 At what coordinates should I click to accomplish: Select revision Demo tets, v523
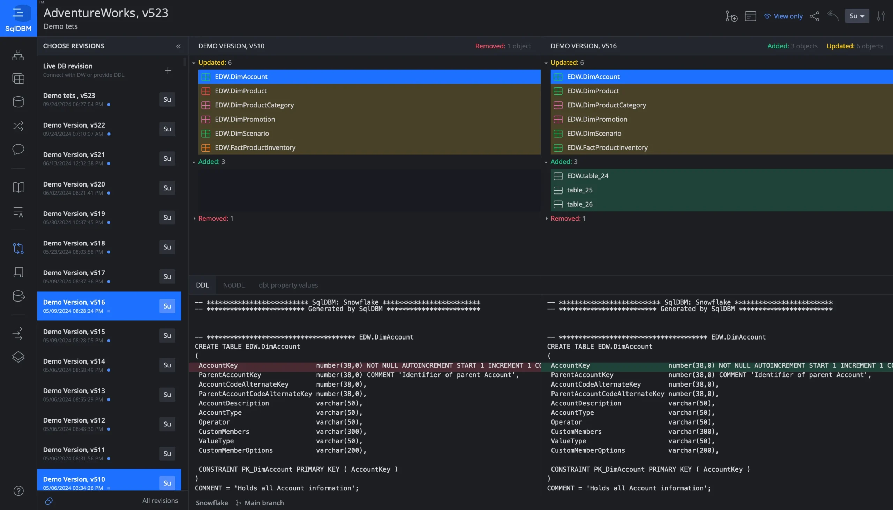109,99
